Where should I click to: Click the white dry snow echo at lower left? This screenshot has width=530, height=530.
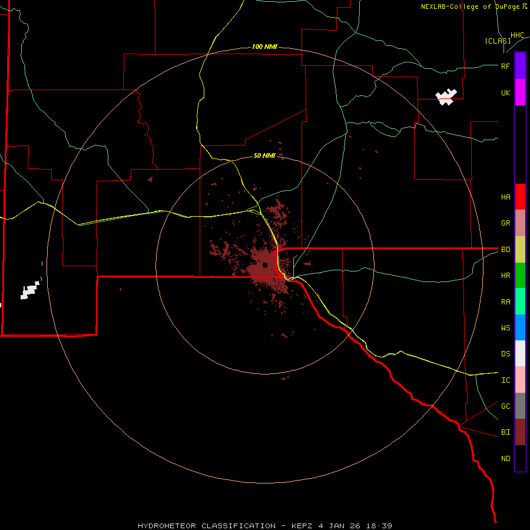click(x=30, y=290)
